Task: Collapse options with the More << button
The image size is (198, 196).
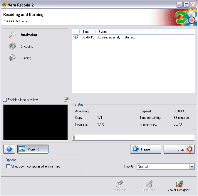Action: point(33,149)
